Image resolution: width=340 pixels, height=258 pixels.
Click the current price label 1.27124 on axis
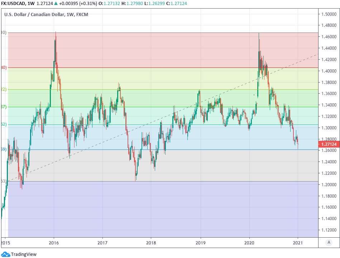click(x=328, y=144)
